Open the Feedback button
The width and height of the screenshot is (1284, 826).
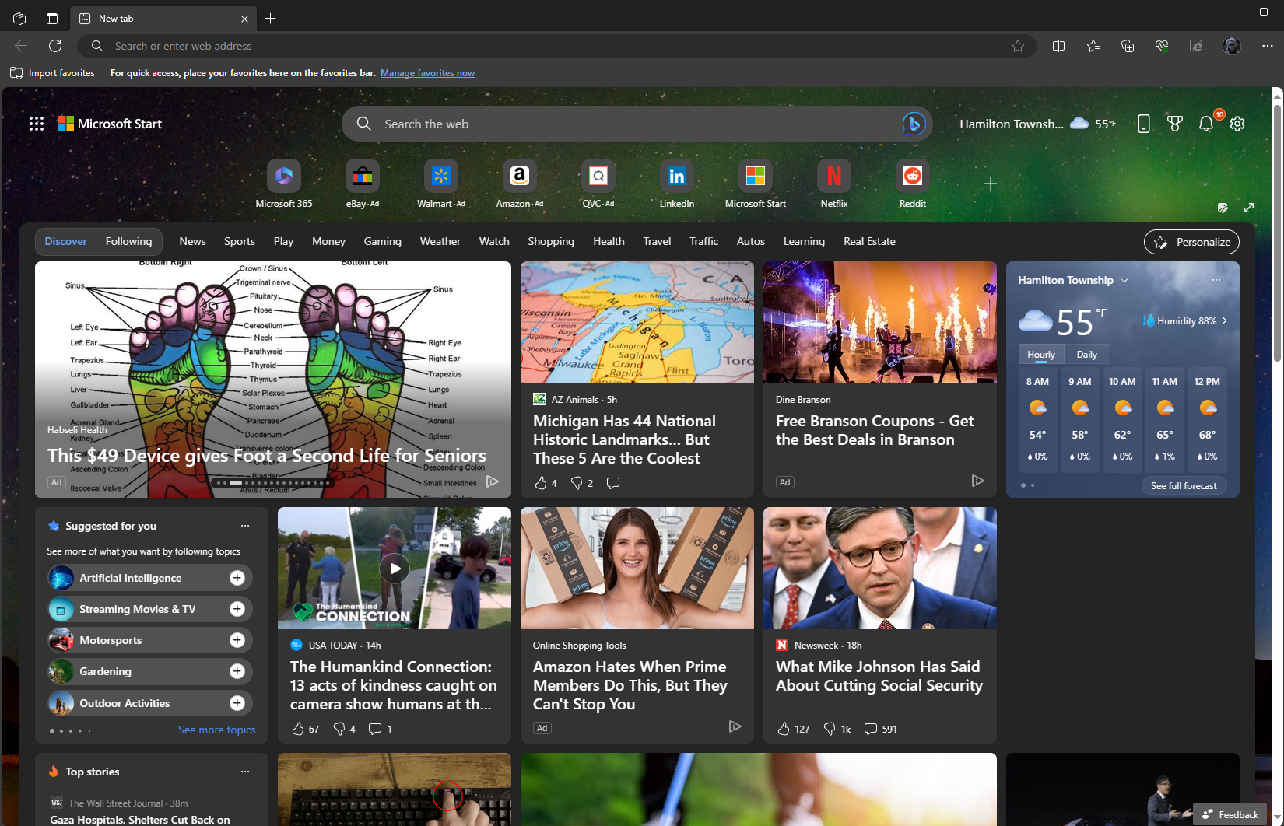tap(1230, 814)
